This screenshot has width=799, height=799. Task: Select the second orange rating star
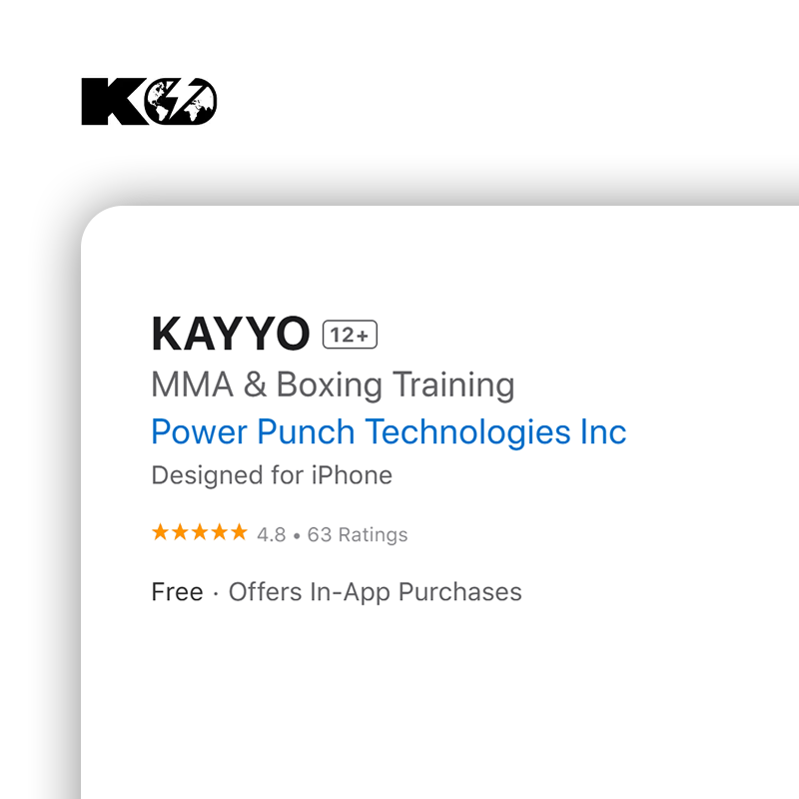[181, 532]
